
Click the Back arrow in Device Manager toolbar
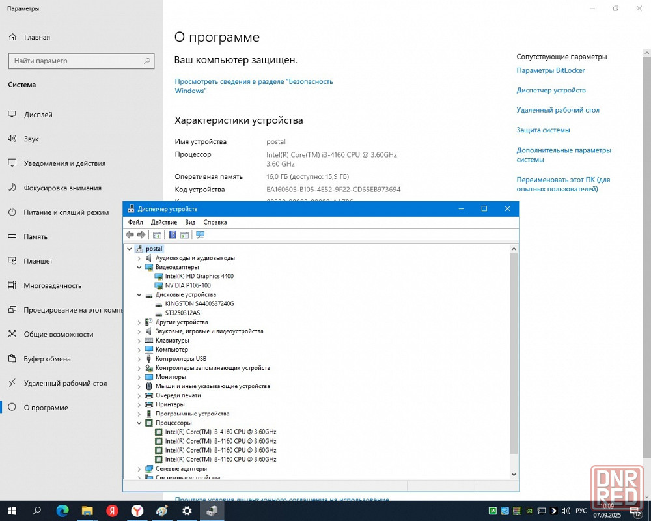[130, 234]
